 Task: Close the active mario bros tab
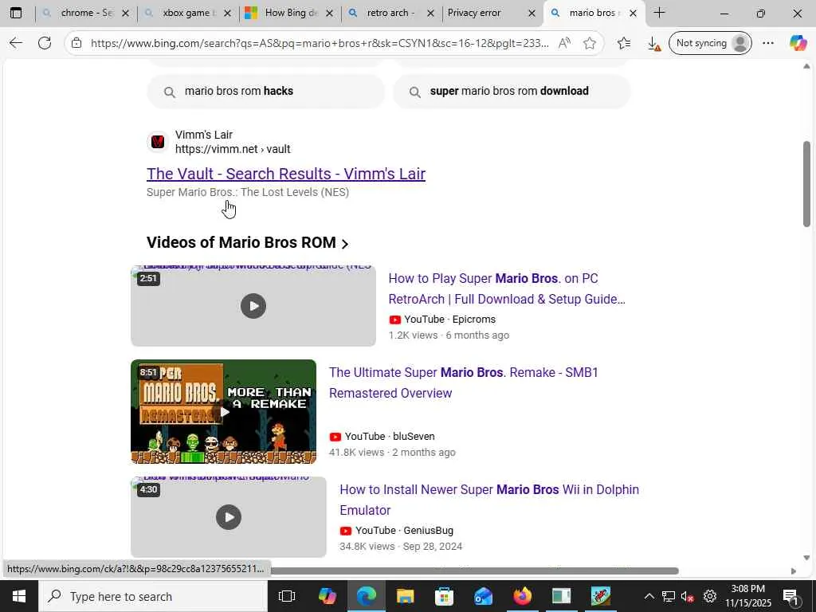tap(633, 14)
